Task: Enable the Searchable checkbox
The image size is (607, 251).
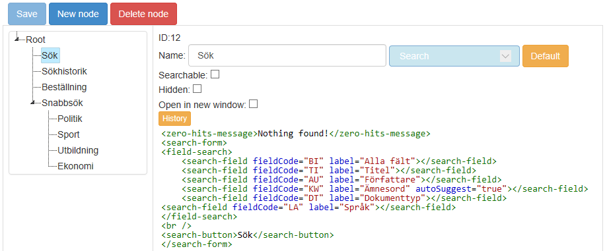Action: tap(215, 74)
